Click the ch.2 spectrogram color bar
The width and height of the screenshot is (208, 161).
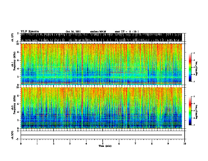[x=190, y=111]
